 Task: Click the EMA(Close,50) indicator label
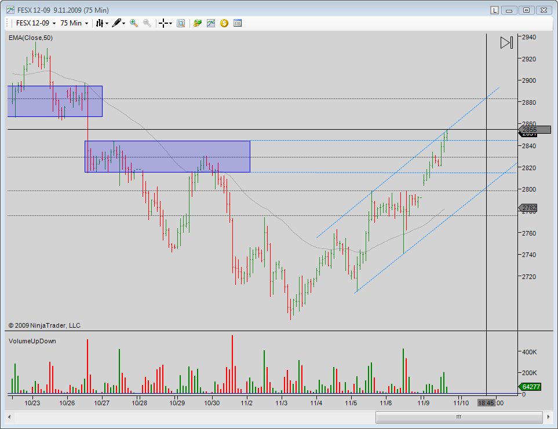click(x=31, y=38)
